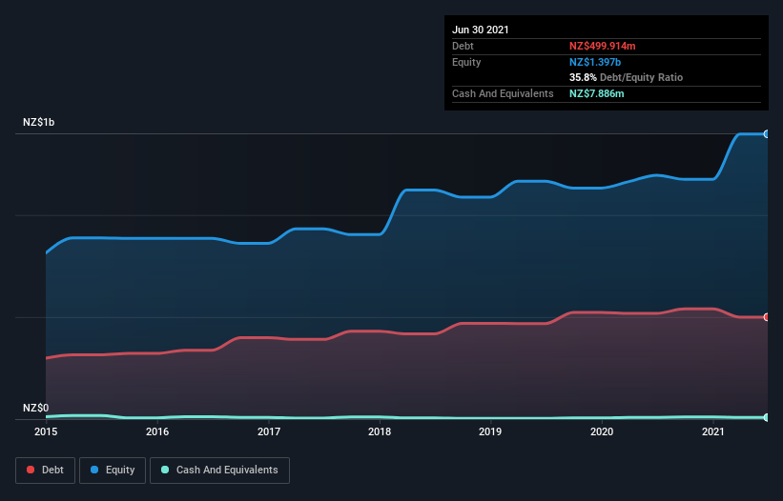Select the Equity endpoint marker on the blue line
Image resolution: width=783 pixels, height=501 pixels.
767,134
